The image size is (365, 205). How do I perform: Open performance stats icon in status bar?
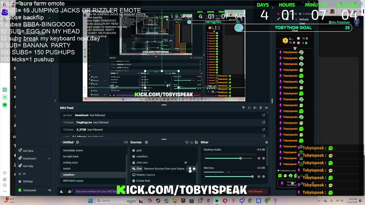point(61,191)
